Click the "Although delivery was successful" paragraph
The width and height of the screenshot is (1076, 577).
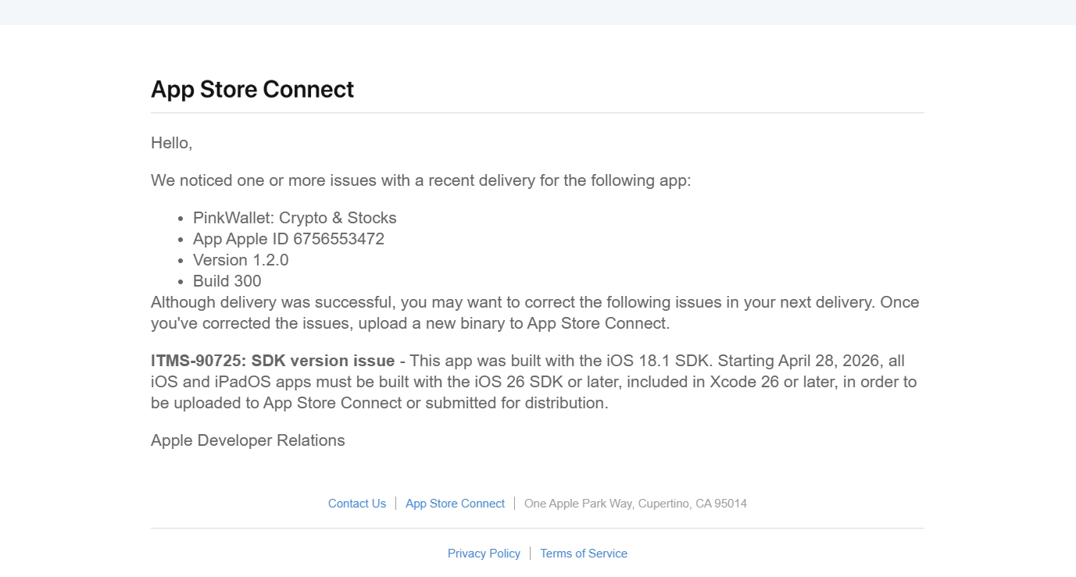pyautogui.click(x=534, y=303)
